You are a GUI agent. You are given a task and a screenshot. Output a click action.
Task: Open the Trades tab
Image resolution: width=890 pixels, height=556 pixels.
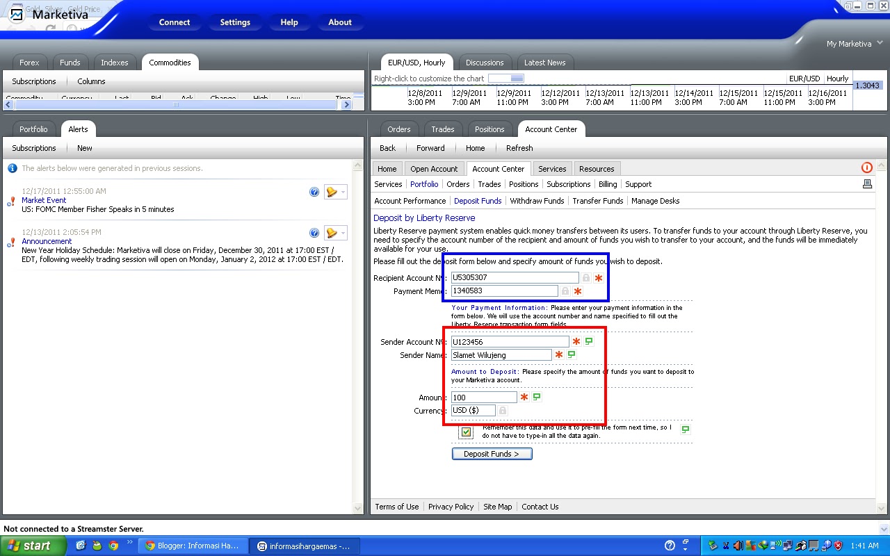(x=442, y=129)
